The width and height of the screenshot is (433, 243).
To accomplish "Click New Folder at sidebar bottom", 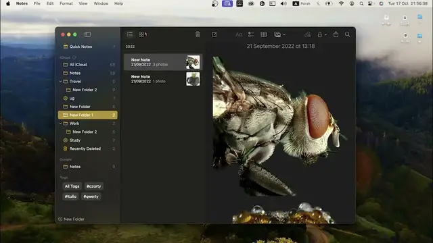I will coord(71,219).
